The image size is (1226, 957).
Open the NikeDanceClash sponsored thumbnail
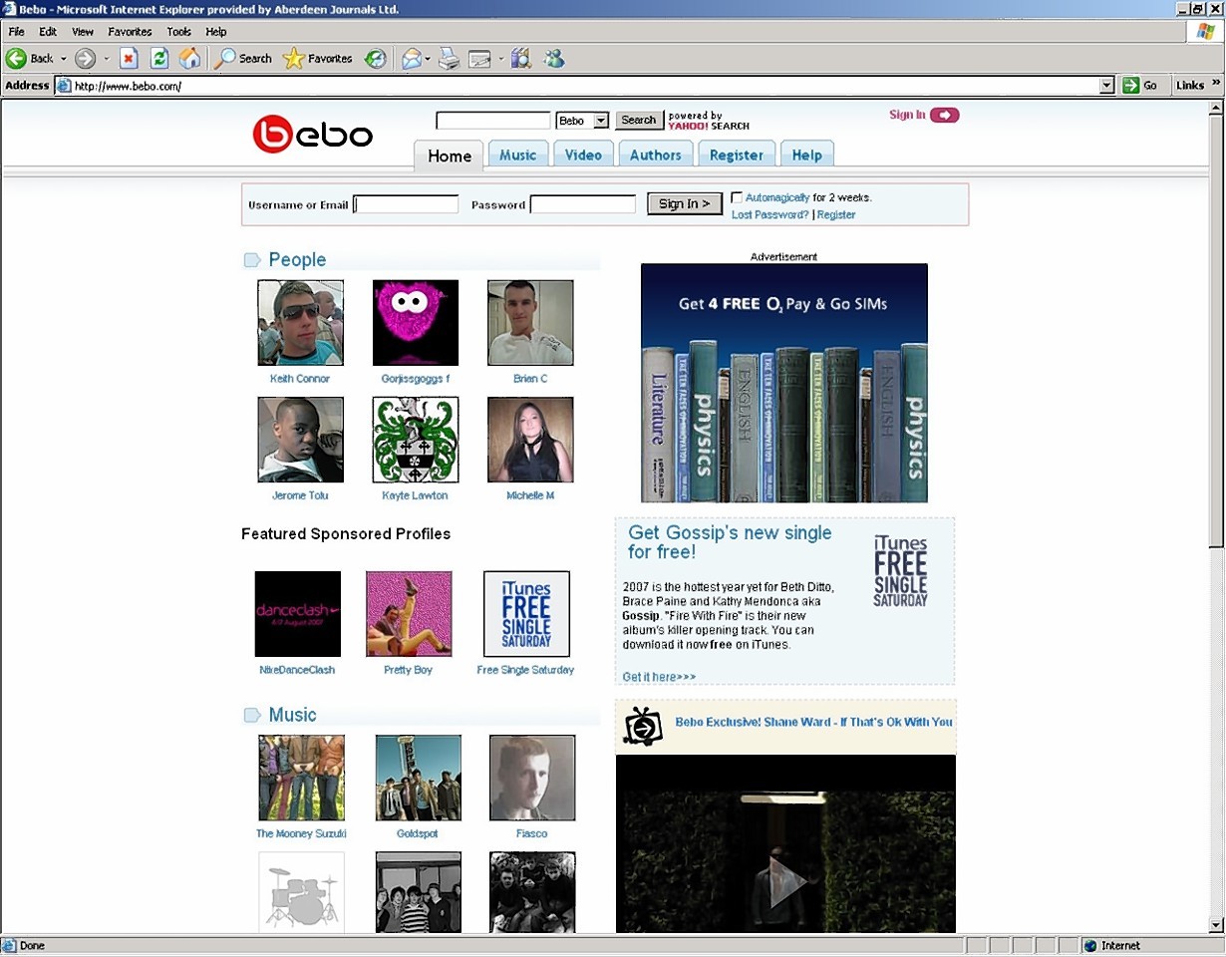click(x=298, y=614)
